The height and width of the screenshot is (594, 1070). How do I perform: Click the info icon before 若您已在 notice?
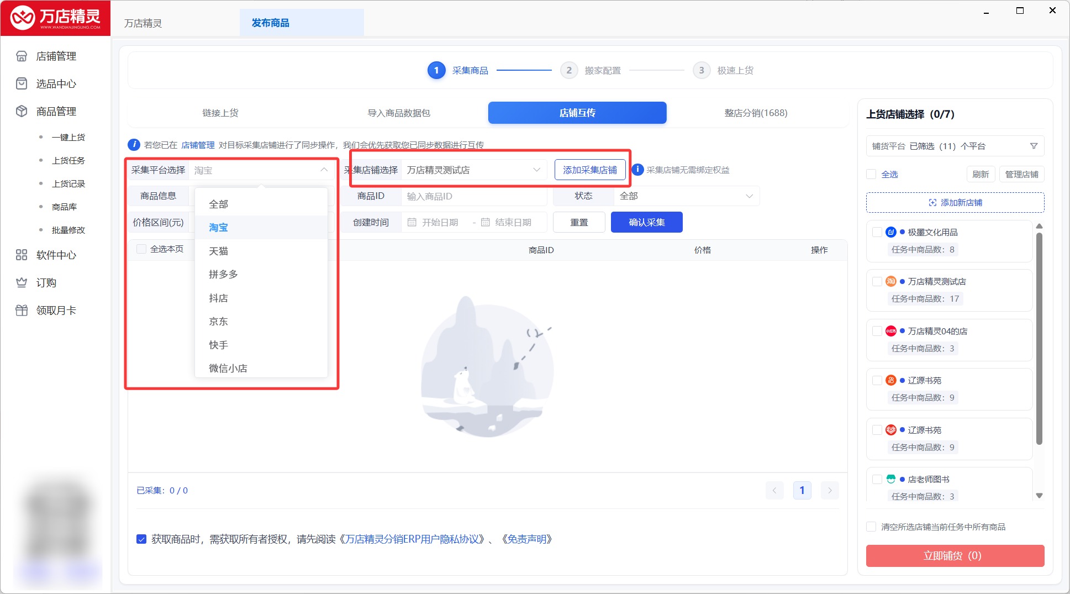(x=134, y=145)
